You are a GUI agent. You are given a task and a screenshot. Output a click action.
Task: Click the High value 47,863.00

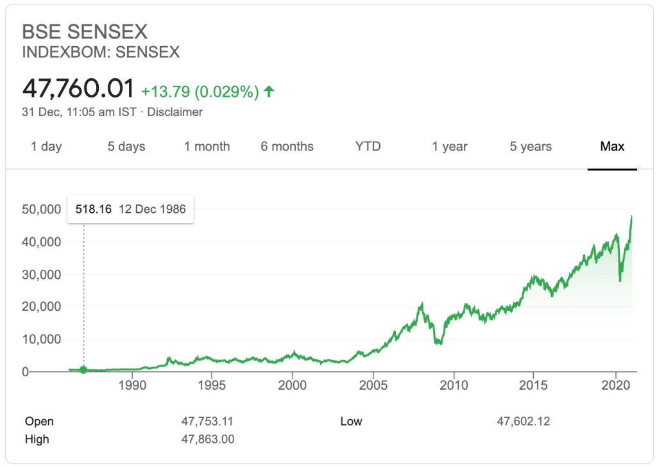coord(207,439)
